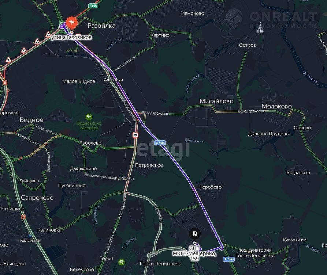Click the Дальние Прудищи label
The image size is (327, 275).
point(269,134)
